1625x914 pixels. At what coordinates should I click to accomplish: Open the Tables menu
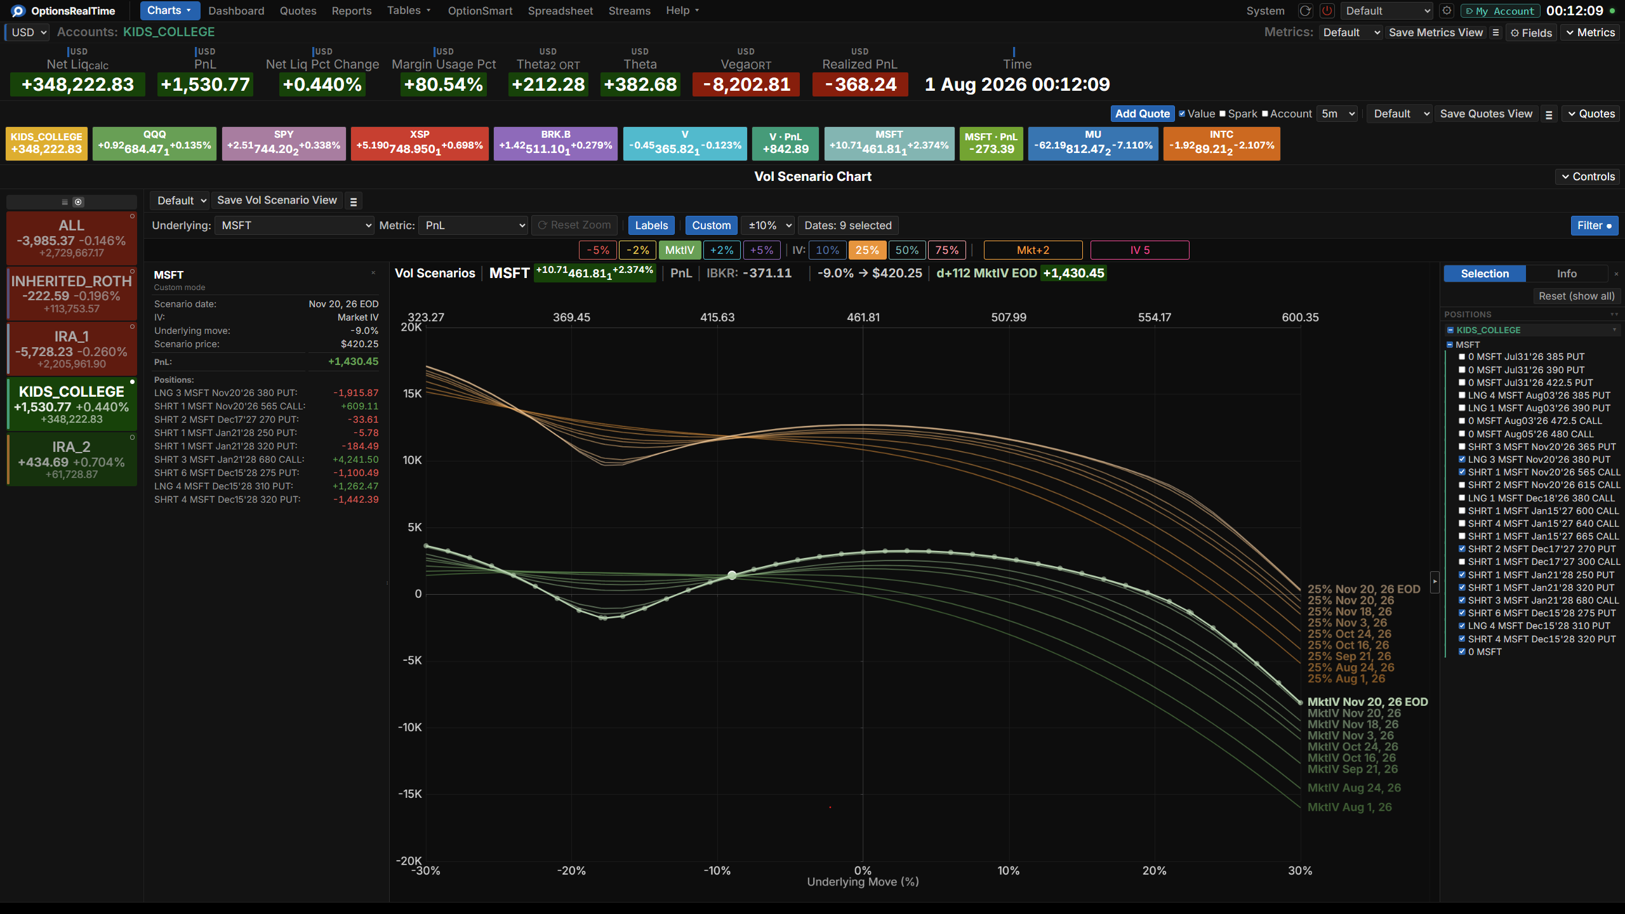(x=409, y=11)
